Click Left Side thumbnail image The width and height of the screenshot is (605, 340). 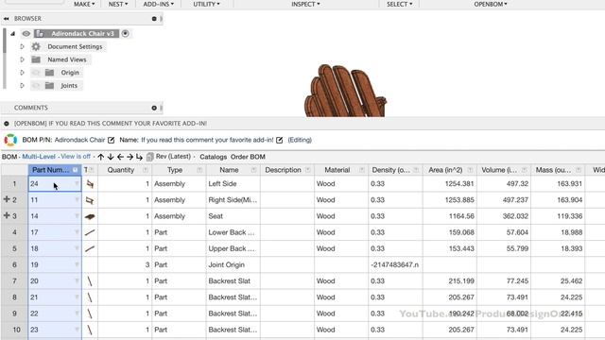tap(90, 184)
